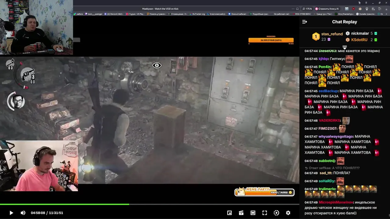The width and height of the screenshot is (390, 219).
Task: Open the media player extension icon
Action: 373,9
